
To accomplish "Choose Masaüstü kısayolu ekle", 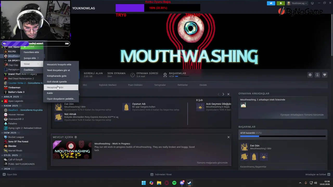I will 61,64.
